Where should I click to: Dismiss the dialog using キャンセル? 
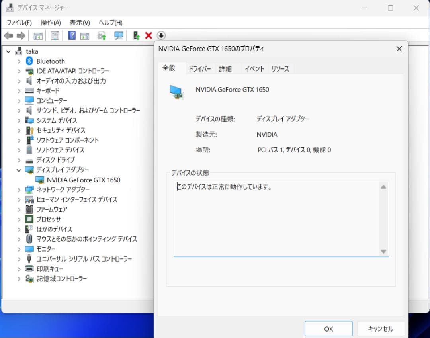[x=381, y=328]
